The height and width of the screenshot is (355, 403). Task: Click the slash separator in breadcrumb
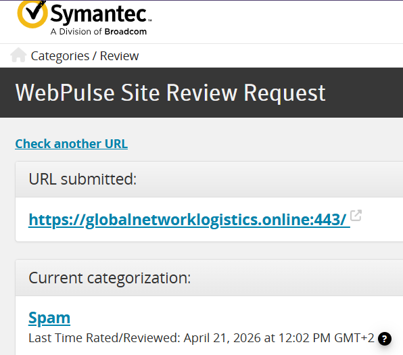coord(95,56)
